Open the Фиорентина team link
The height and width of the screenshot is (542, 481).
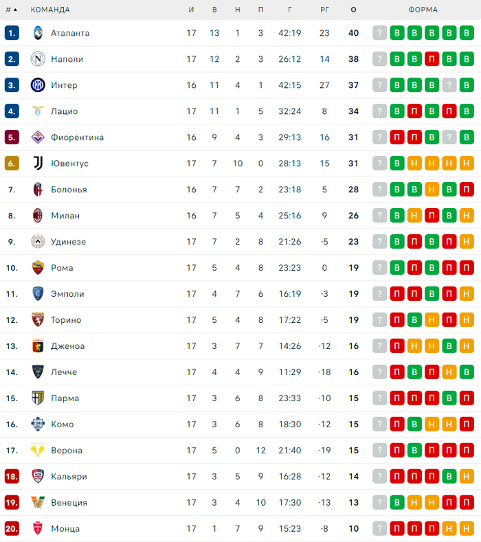[x=78, y=137]
